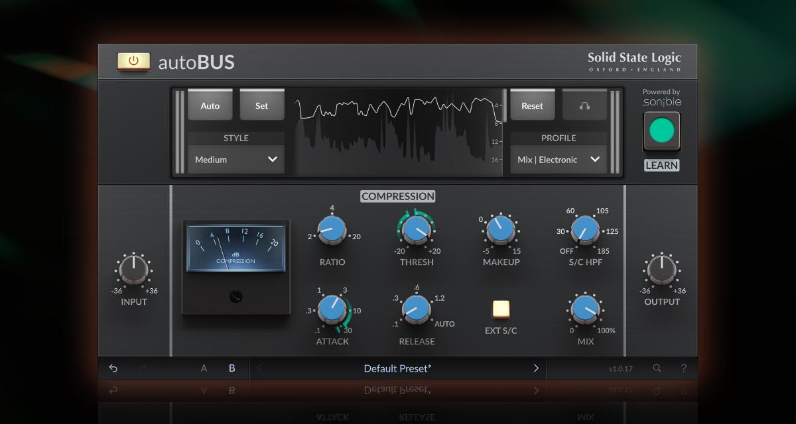Viewport: 796px width, 424px height.
Task: Click the sonible logo
Action: pos(661,101)
